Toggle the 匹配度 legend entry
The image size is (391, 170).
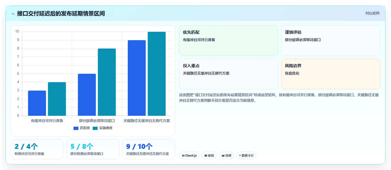coord(82,128)
